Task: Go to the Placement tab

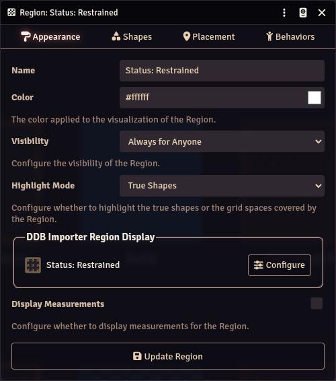Action: (209, 37)
